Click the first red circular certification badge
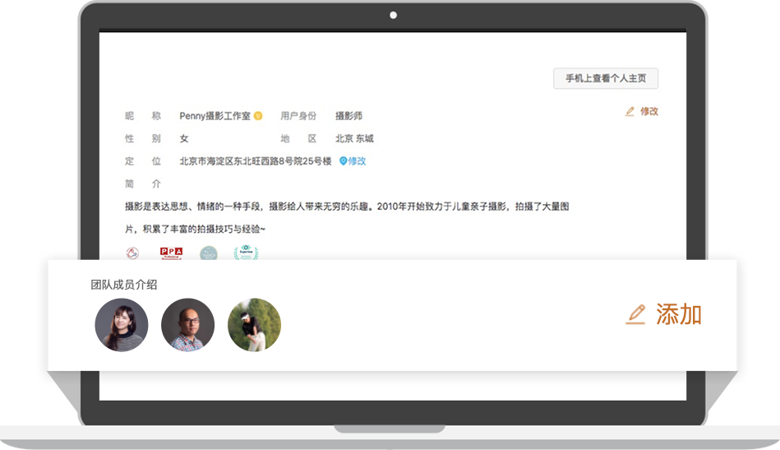The height and width of the screenshot is (450, 780). pos(132,253)
